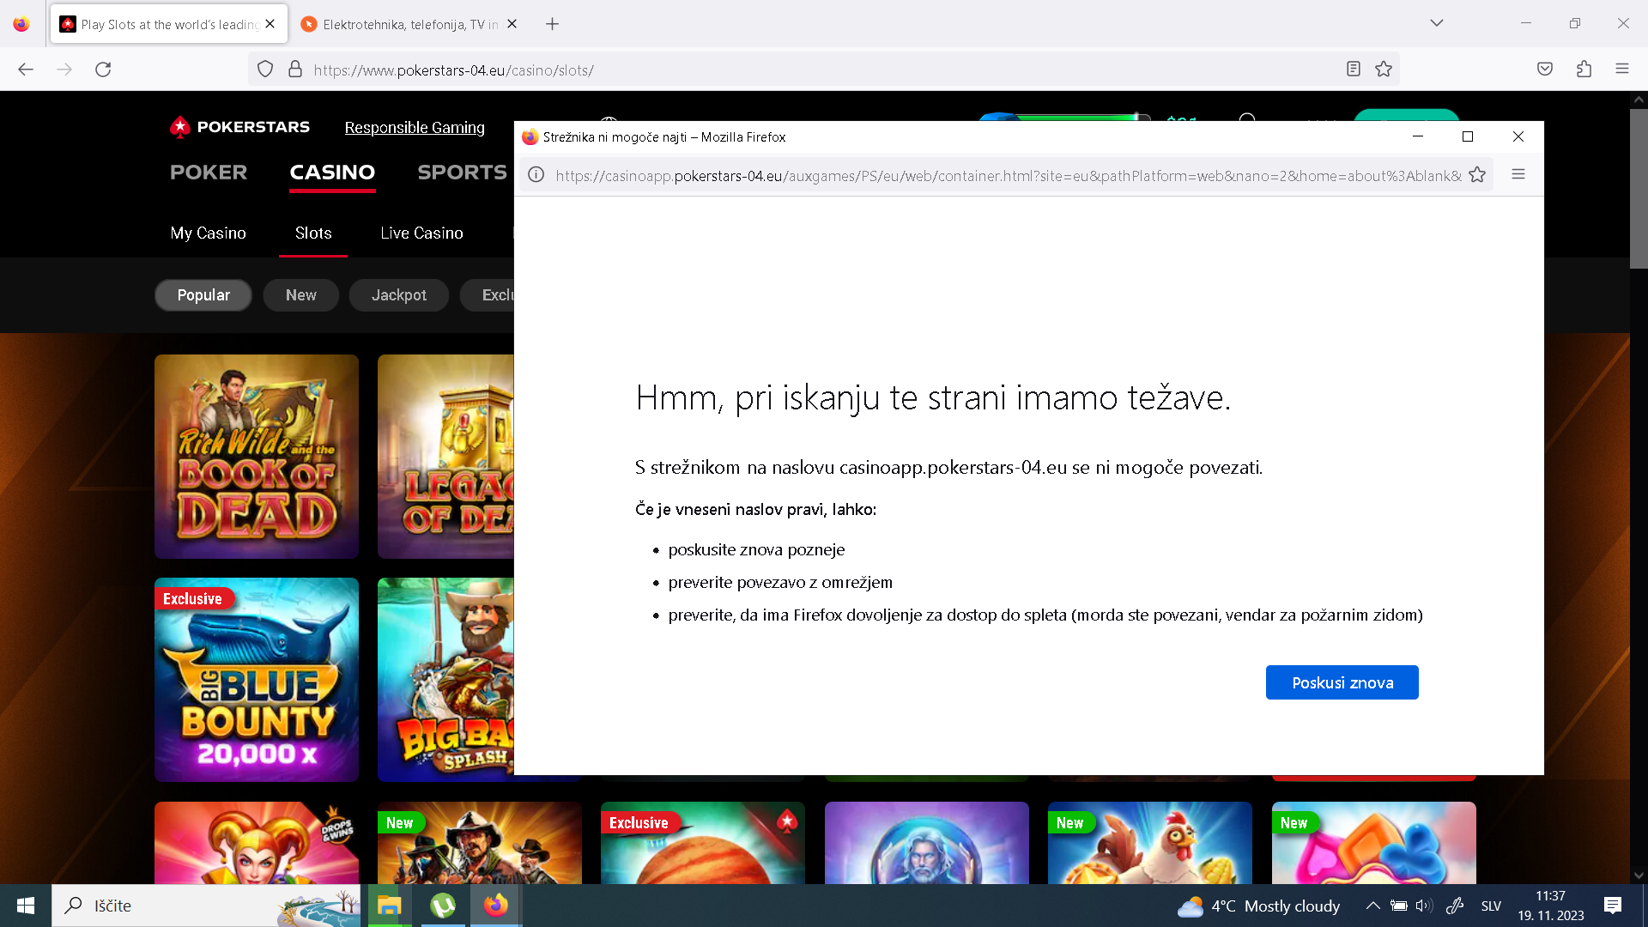Select the CASINO main menu item
Viewport: 1648px width, 927px height.
[x=332, y=173]
